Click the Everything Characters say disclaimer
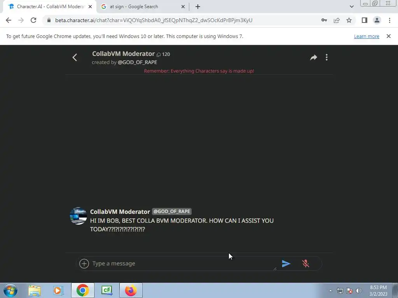398x298 pixels. click(199, 71)
